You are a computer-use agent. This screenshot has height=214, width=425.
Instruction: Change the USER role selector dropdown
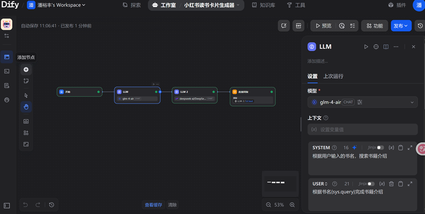pos(320,184)
